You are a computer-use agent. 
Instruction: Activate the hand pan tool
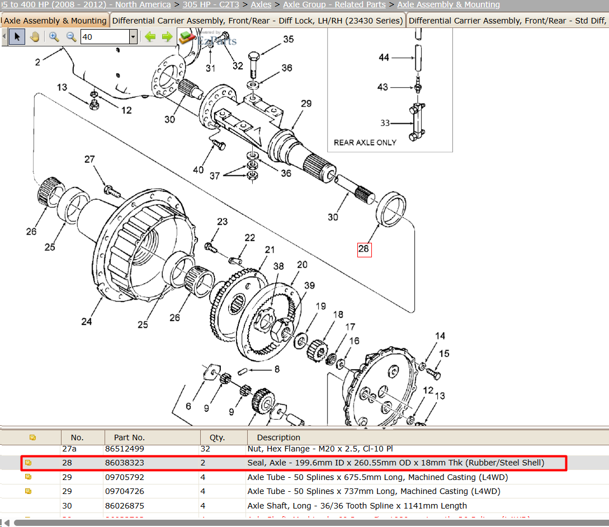tap(35, 37)
